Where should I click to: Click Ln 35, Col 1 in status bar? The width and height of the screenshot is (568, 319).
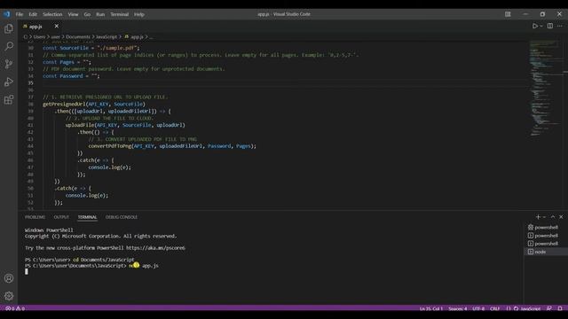coord(431,308)
